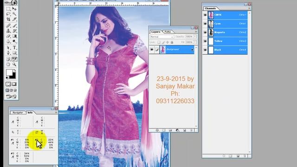This screenshot has height=167, width=297.
Task: Click create new layer icon in Layers panel
Action: 185,130
